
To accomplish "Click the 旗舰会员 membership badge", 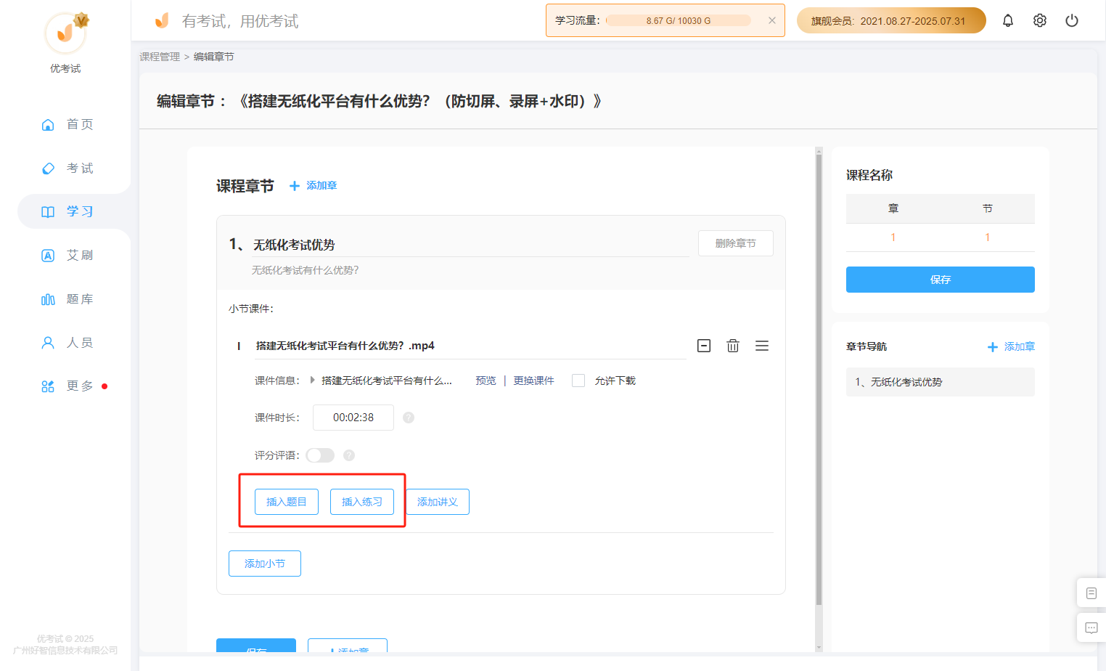I will tap(891, 20).
